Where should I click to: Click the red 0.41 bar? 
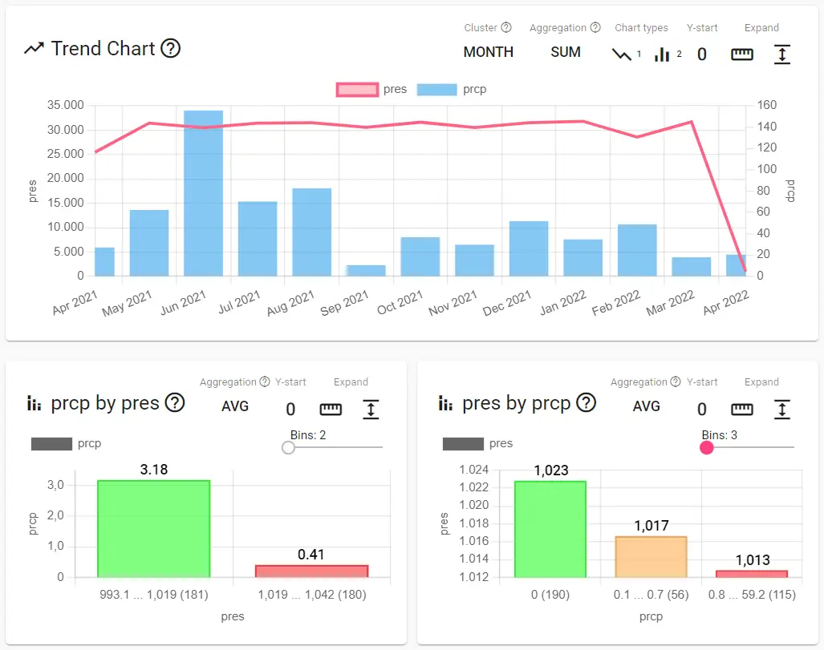point(311,571)
